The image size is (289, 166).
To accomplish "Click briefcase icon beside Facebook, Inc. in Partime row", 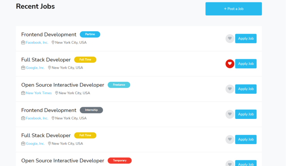I will 23,42.
